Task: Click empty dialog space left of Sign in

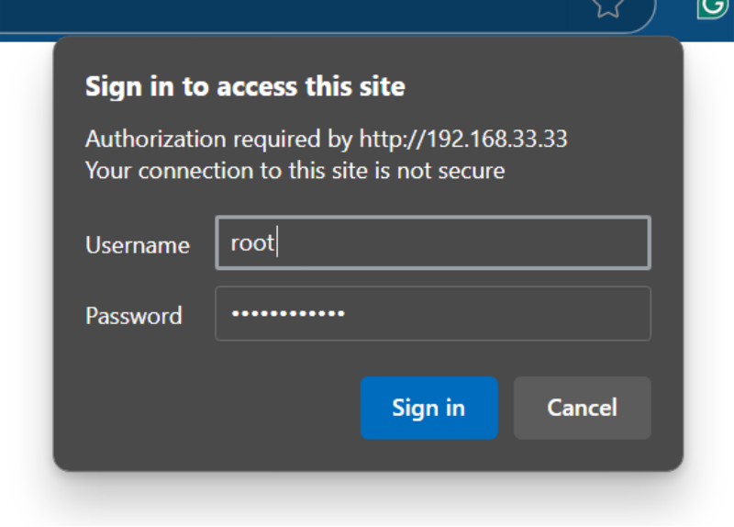Action: pos(206,408)
